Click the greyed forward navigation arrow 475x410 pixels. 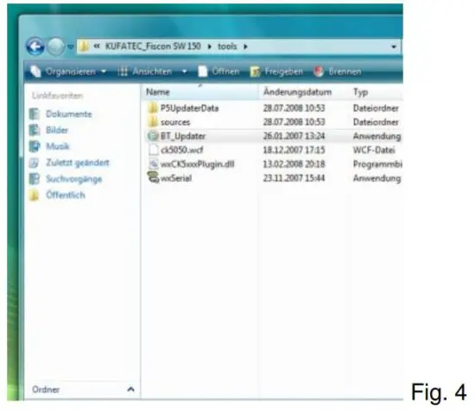tap(56, 47)
